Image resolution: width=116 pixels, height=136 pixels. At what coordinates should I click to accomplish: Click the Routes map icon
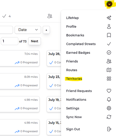tap(109, 70)
